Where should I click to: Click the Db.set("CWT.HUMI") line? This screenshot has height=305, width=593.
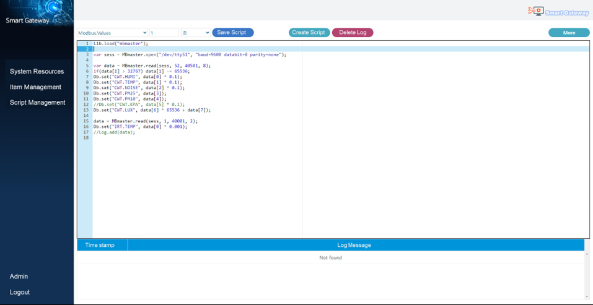tap(138, 77)
